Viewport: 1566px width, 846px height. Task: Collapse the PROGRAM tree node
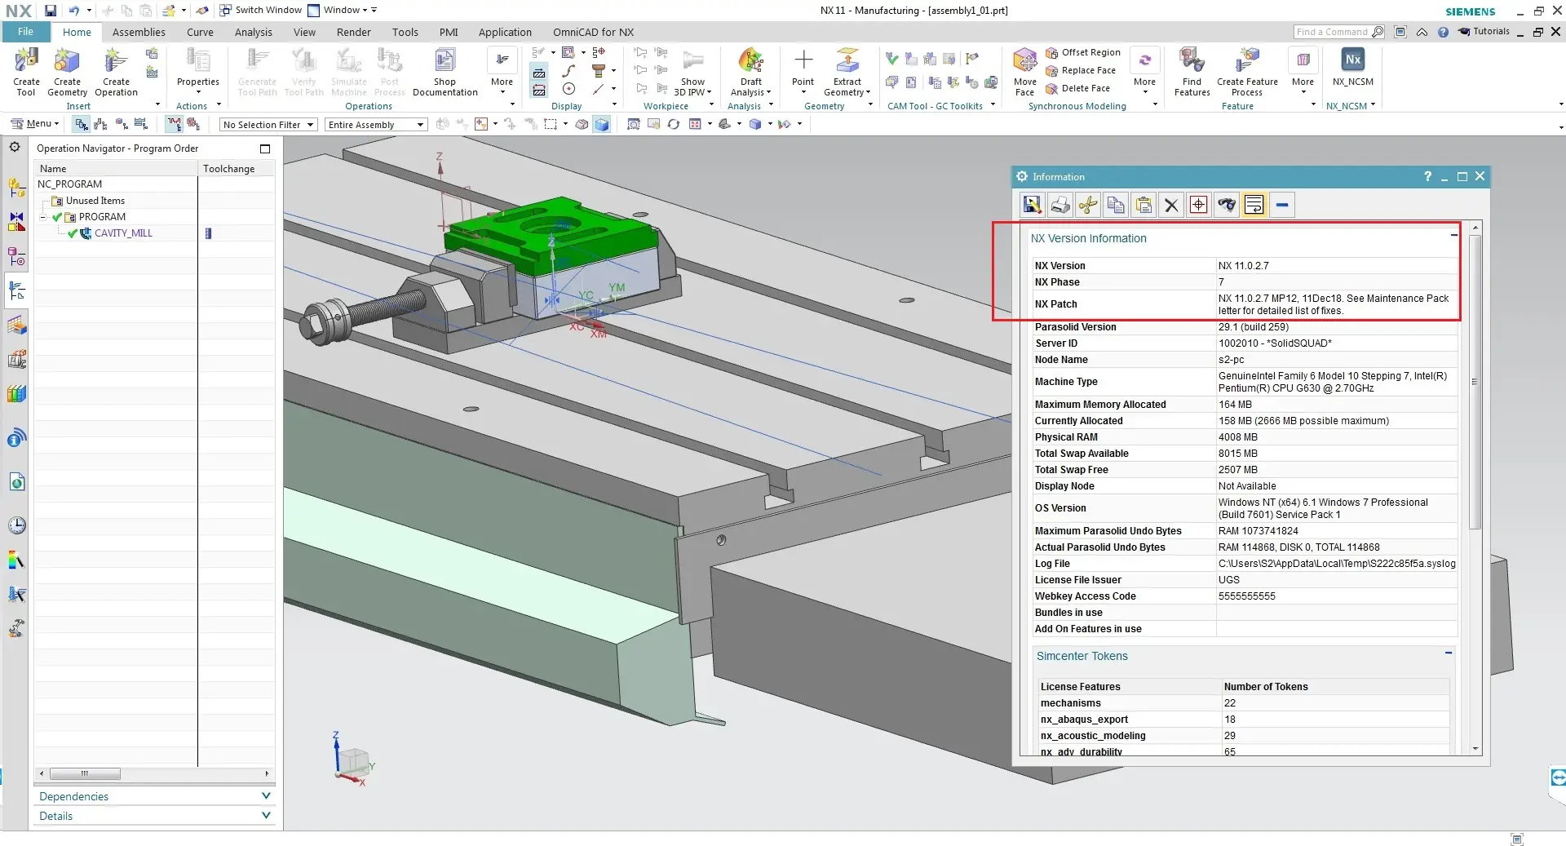(43, 217)
